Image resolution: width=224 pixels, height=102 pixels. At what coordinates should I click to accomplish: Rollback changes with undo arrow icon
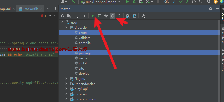pos(201,2)
